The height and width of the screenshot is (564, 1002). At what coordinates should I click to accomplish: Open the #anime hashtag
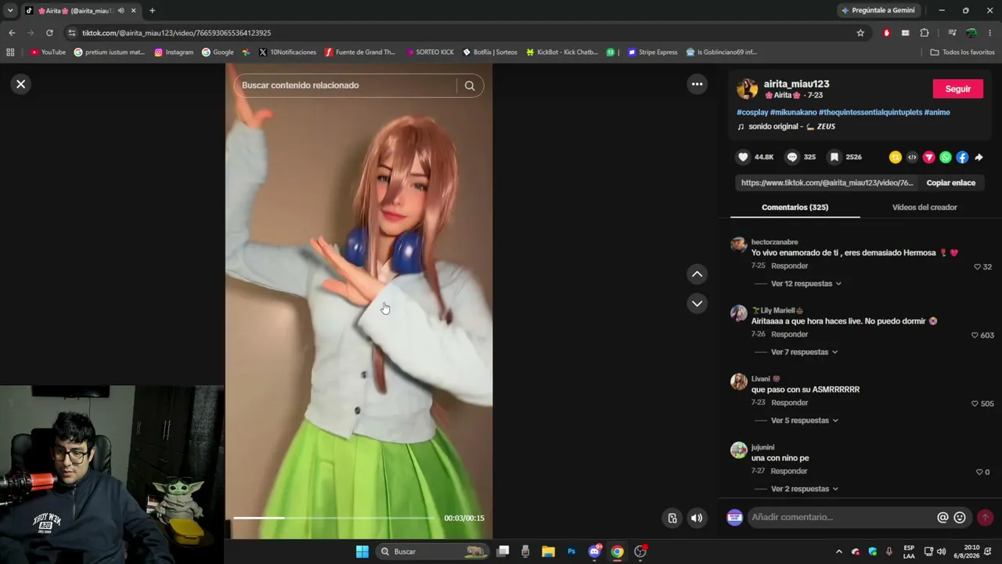[x=937, y=112]
